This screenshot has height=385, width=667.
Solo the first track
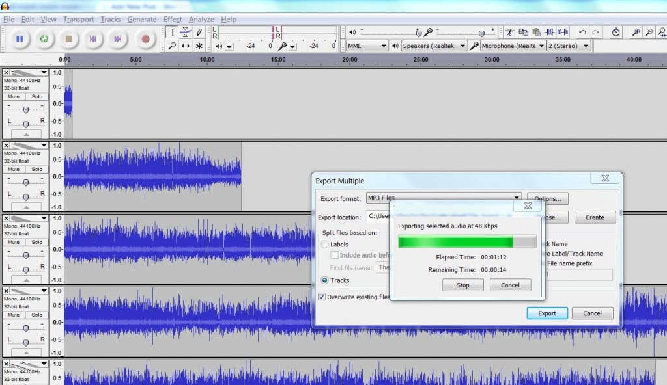click(37, 96)
